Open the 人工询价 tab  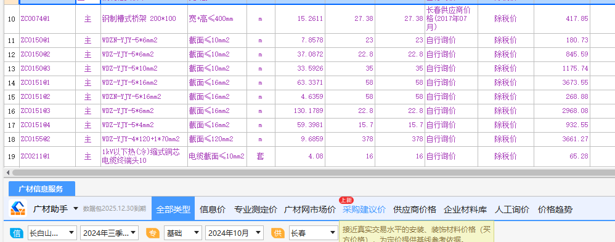(512, 209)
